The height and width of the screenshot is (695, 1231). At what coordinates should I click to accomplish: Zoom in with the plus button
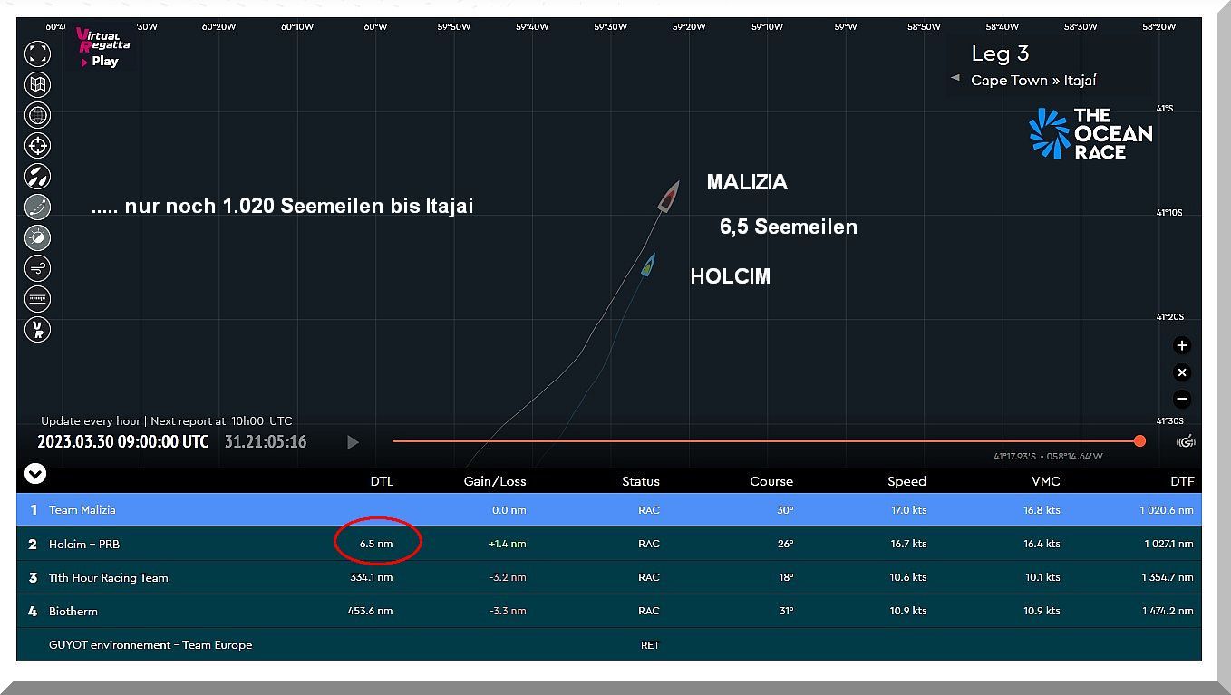pyautogui.click(x=1181, y=345)
